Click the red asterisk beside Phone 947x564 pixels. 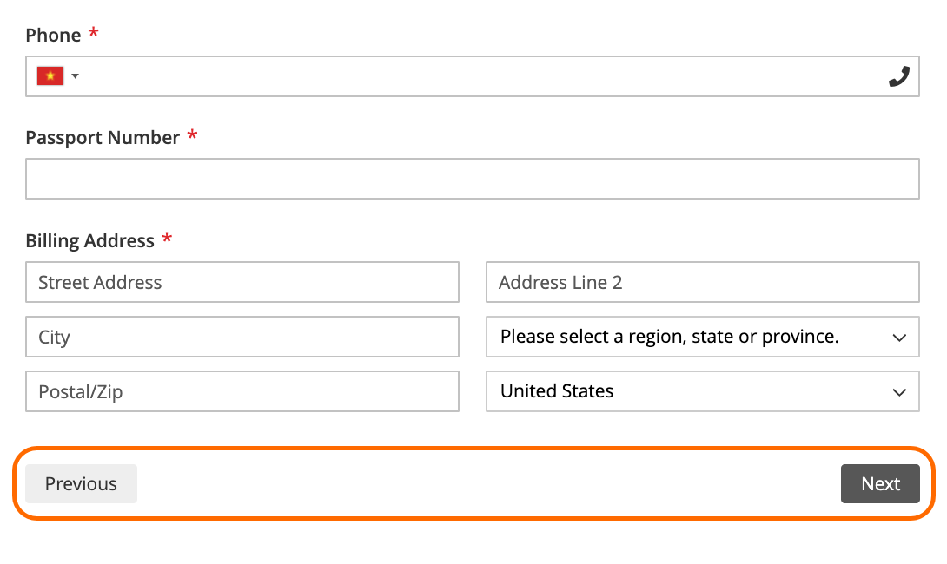94,32
